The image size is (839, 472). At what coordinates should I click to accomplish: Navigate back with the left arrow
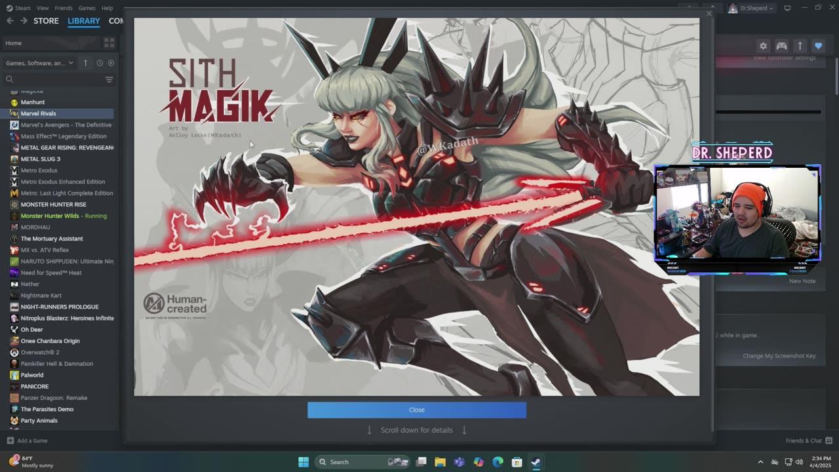(10, 21)
